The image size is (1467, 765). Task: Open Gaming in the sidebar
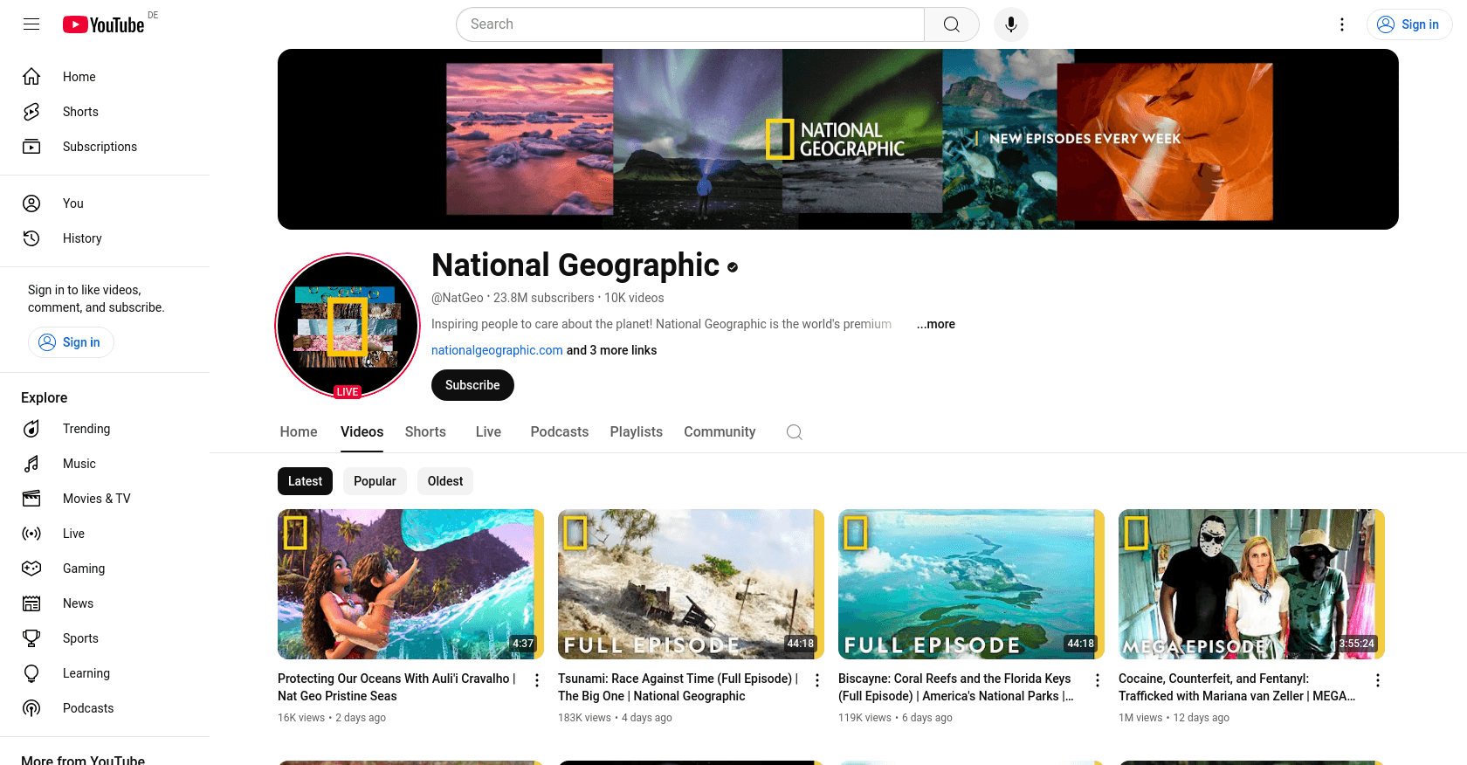(83, 569)
